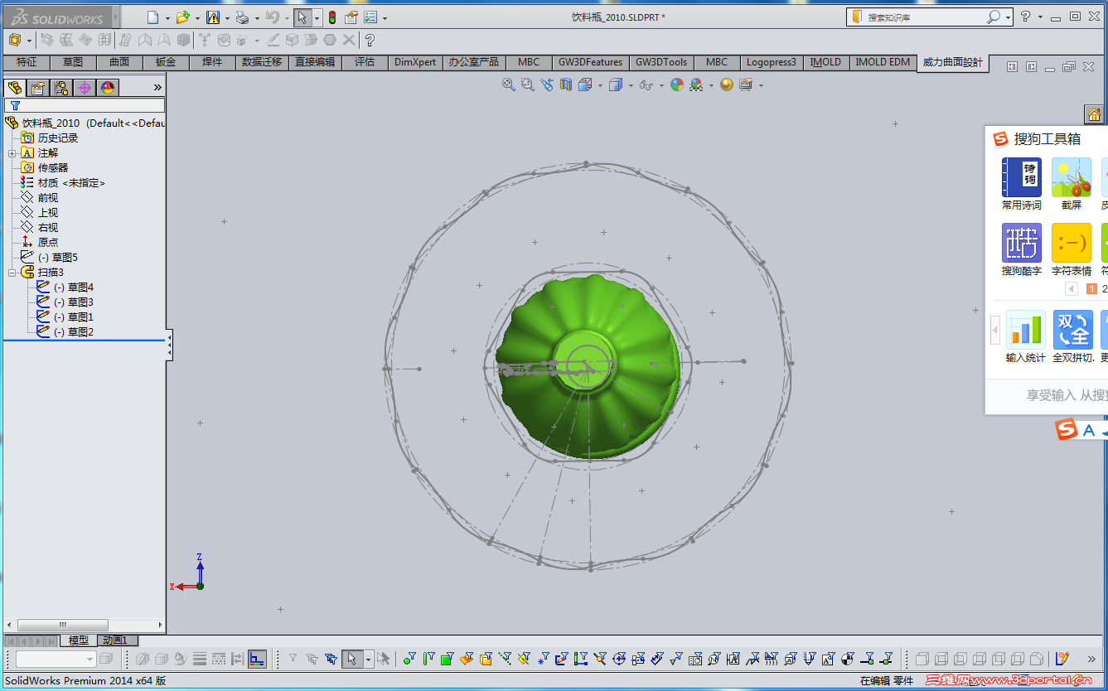
Task: Open the 评估 tab
Action: (365, 62)
